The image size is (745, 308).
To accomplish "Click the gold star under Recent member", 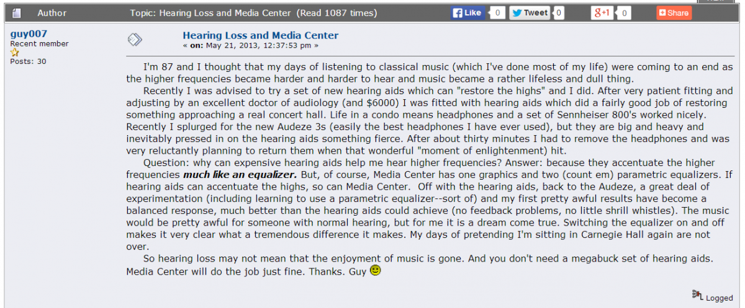I will point(15,53).
